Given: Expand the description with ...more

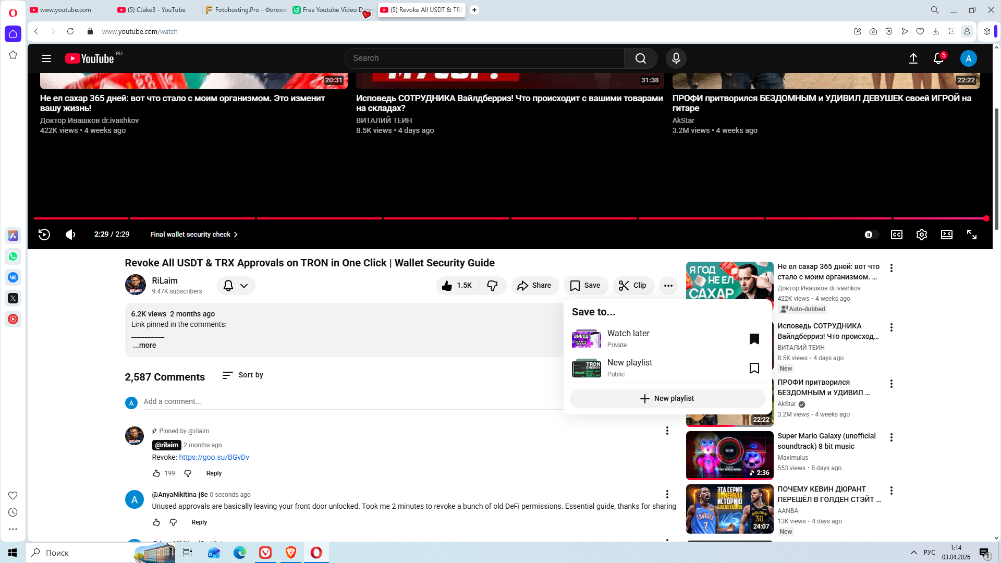Looking at the screenshot, I should click(144, 345).
